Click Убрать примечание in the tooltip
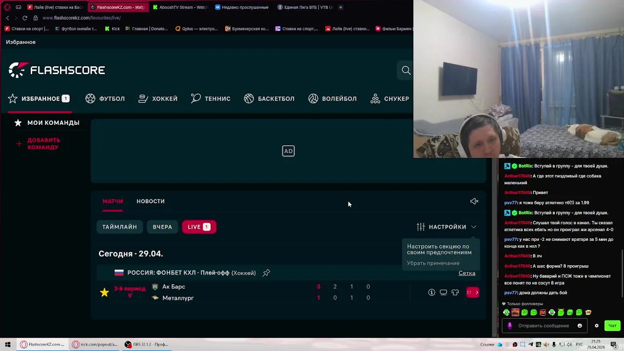This screenshot has height=351, width=624. (433, 263)
